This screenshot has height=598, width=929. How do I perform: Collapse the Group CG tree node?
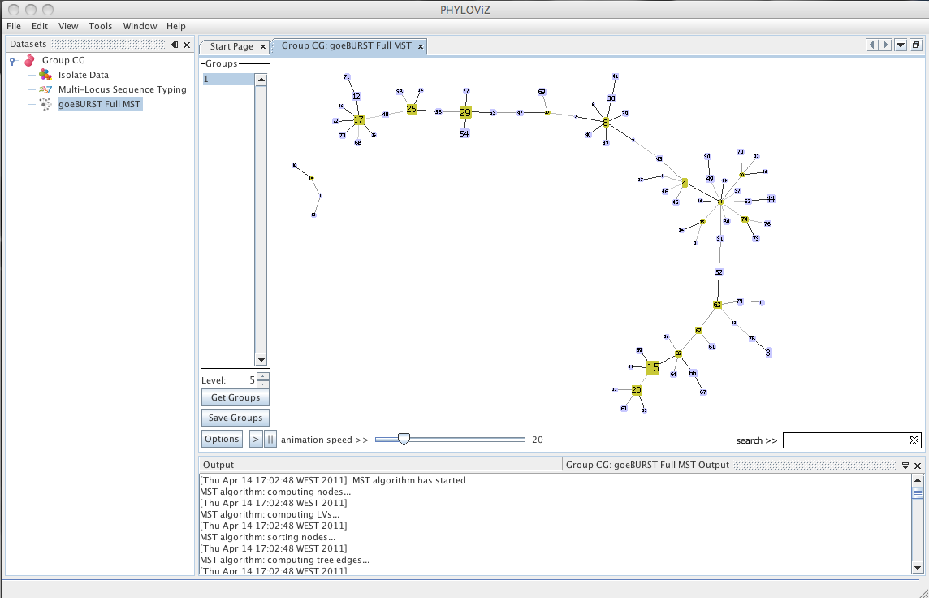click(x=12, y=60)
